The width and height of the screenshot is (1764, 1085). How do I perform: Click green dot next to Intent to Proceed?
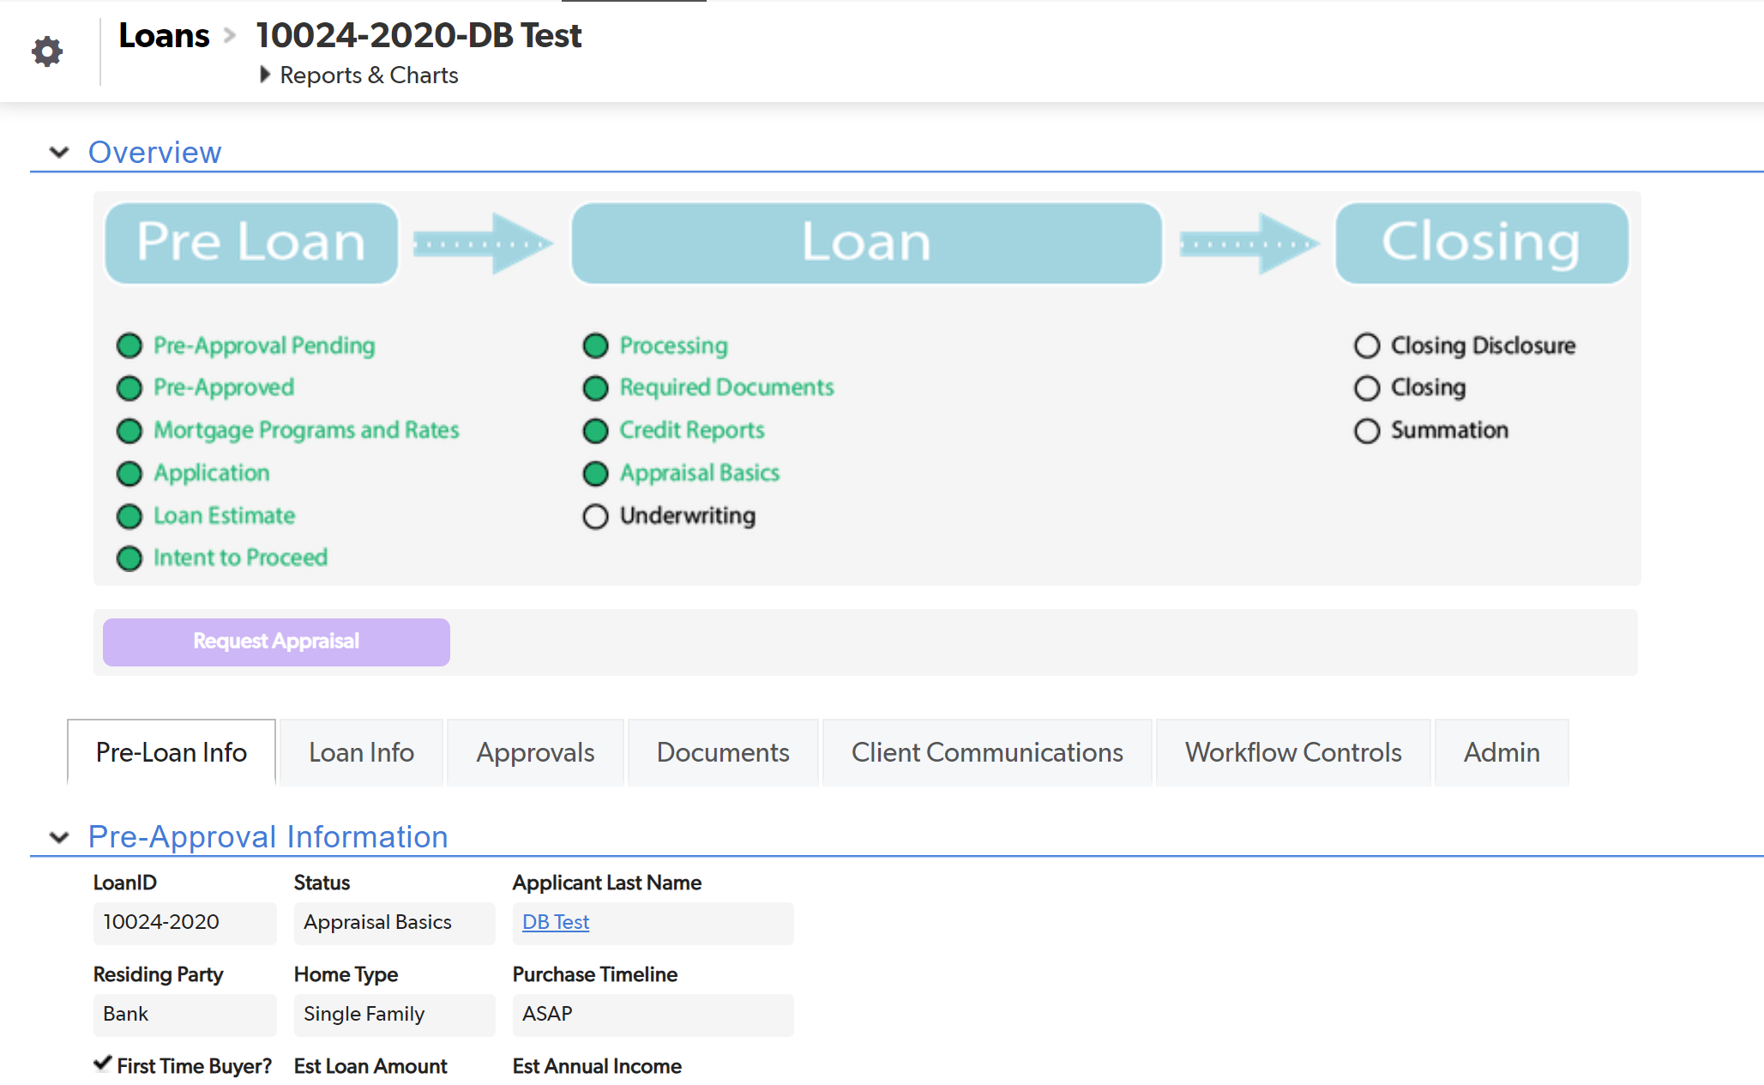[129, 558]
